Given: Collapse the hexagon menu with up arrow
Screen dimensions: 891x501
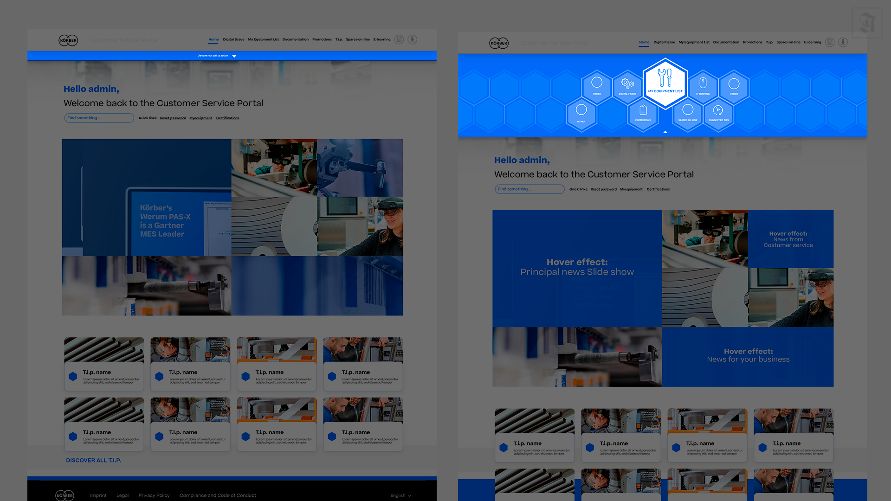Looking at the screenshot, I should click(665, 132).
